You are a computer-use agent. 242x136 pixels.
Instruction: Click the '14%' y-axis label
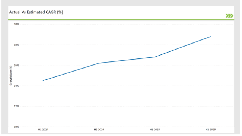pyautogui.click(x=16, y=86)
